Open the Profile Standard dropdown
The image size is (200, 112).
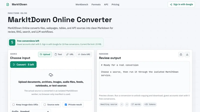(x=30, y=111)
